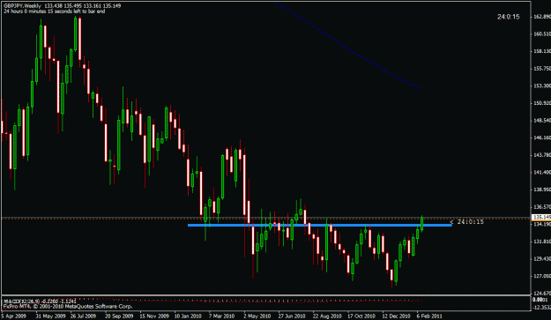This screenshot has height=320, width=551.
Task: Click the 6 Feb 2011 date label
Action: click(x=429, y=316)
